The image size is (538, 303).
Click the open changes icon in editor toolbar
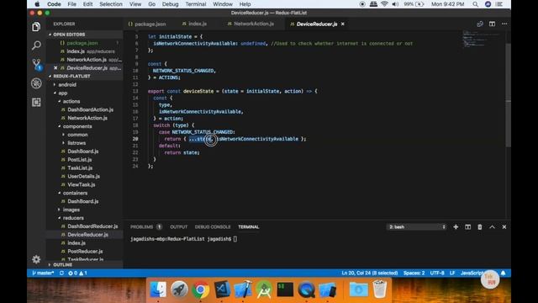480,24
